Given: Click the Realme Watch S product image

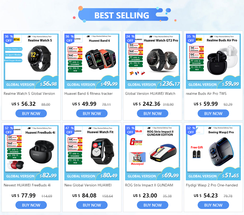Looking at the screenshot, I should [31, 61].
